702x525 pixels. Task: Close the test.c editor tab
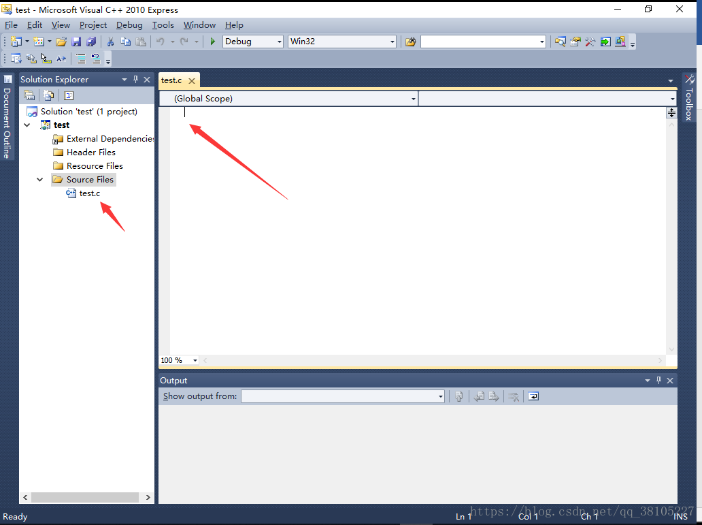click(x=192, y=81)
